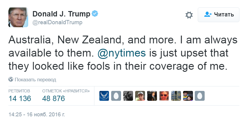This screenshot has width=246, height=122.
Task: Open the tweet author's profile picture
Action: pyautogui.click(x=18, y=17)
